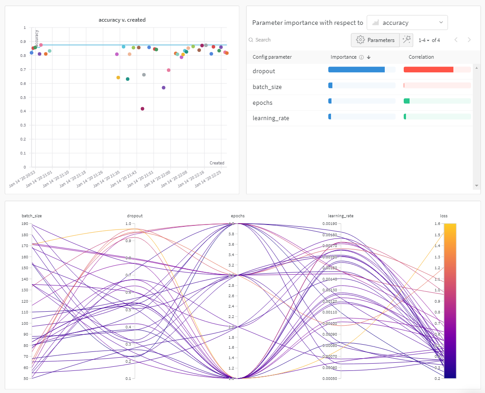The image size is (485, 393).
Task: Click the Correlation column header
Action: 420,57
